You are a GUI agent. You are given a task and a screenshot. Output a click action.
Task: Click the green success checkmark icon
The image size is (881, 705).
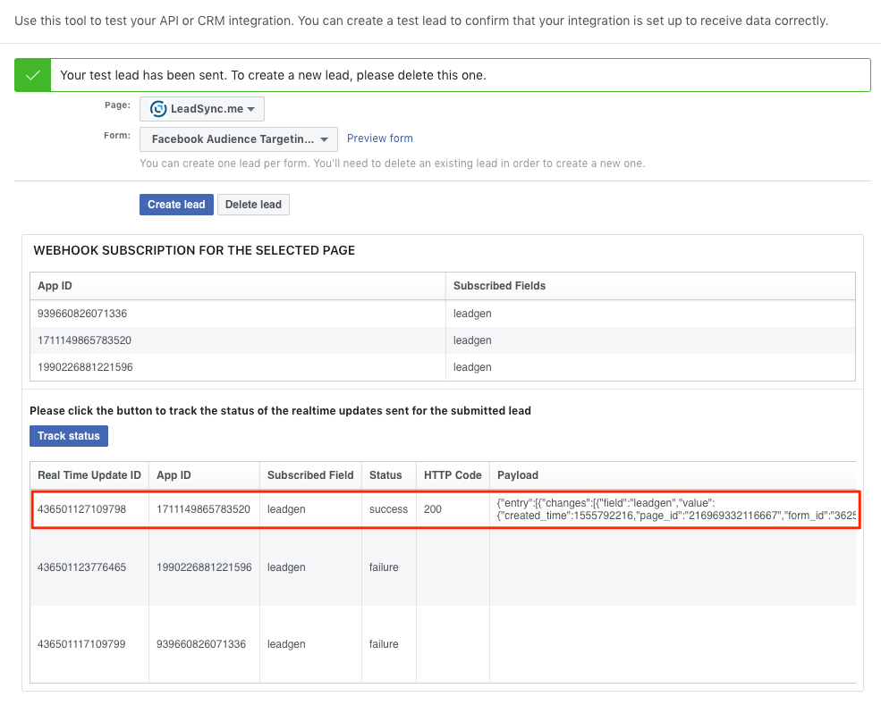click(33, 75)
